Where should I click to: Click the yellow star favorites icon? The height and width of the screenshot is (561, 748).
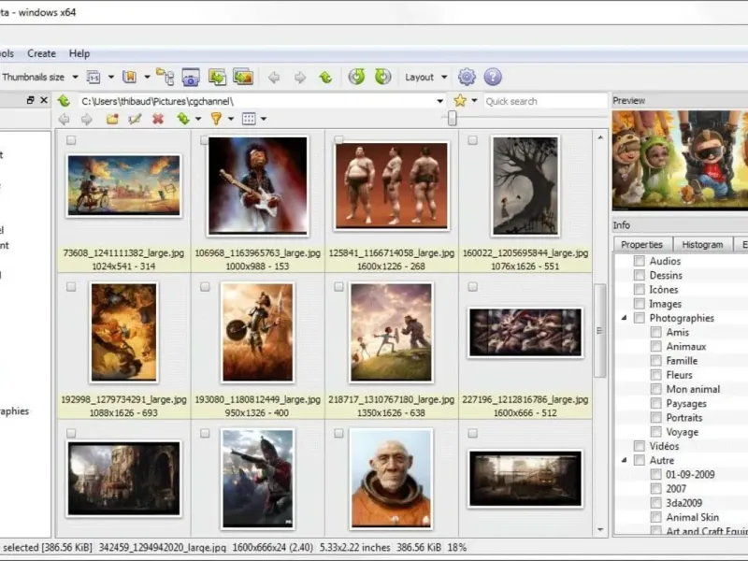[x=460, y=101]
